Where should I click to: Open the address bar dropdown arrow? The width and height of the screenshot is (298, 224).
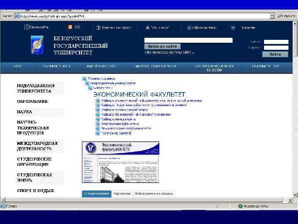pyautogui.click(x=272, y=16)
